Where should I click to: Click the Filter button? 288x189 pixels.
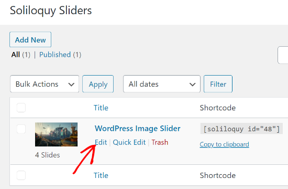218,84
